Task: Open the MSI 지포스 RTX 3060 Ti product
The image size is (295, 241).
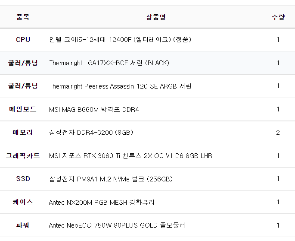Action: (x=130, y=156)
